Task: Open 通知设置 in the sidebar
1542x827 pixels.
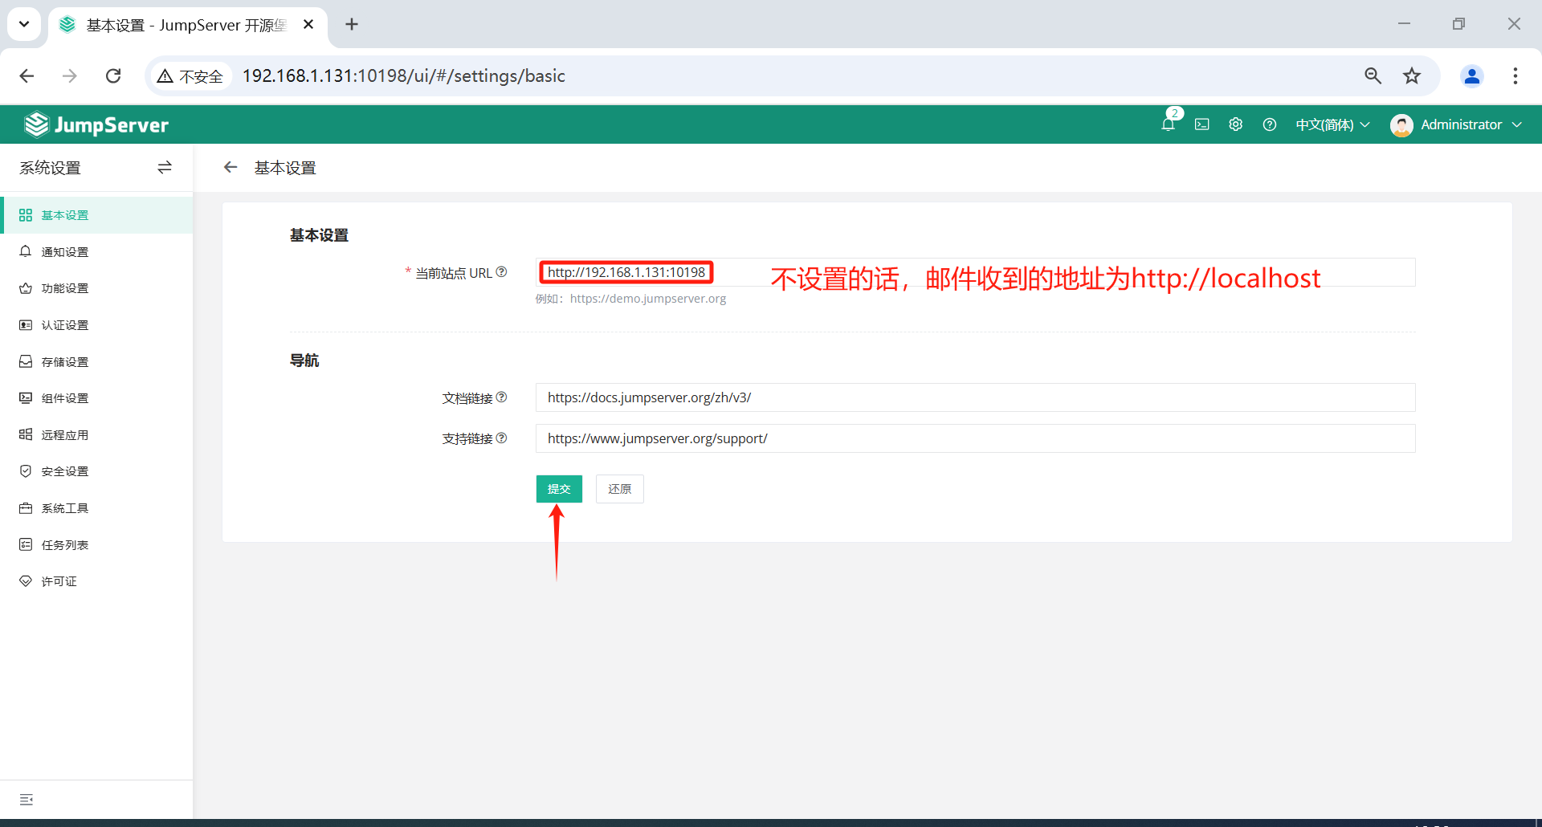Action: click(96, 252)
